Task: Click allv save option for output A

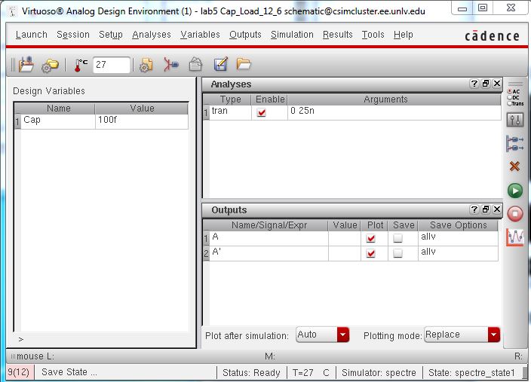Action: [x=458, y=238]
